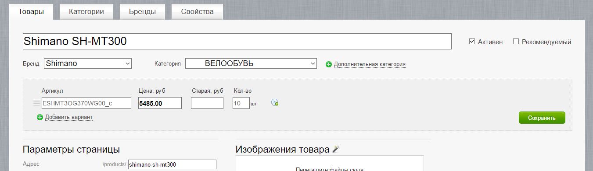Click the Дополнительная категория link

370,64
